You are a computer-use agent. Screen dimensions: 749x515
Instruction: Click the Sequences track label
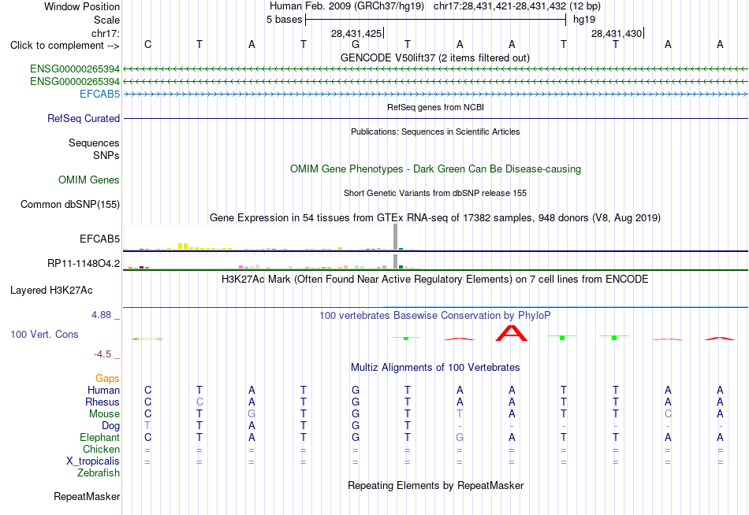tap(94, 143)
